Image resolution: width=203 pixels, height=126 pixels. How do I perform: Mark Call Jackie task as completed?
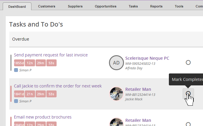[x=188, y=94]
